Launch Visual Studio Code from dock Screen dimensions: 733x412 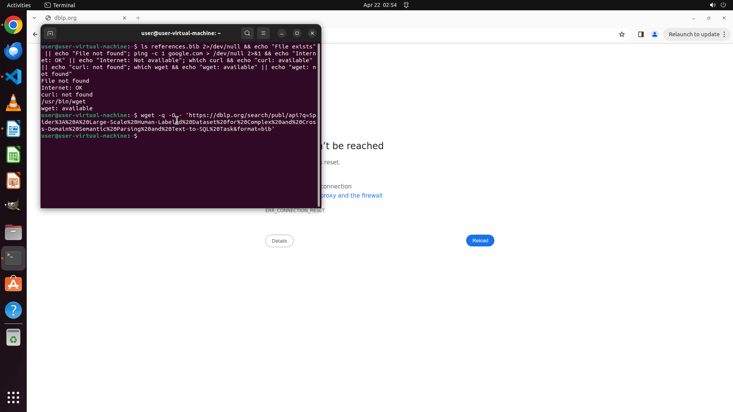13,77
